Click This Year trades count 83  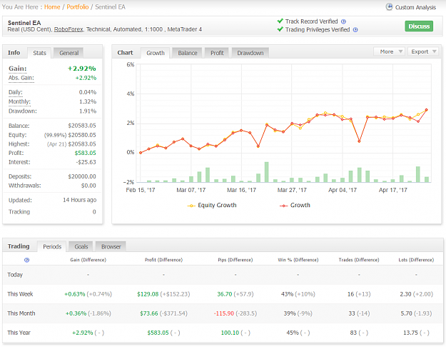pos(353,333)
